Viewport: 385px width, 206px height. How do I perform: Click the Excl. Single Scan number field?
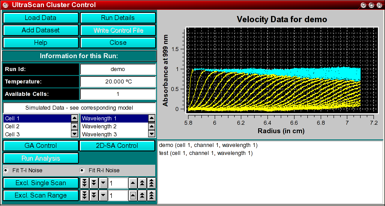118,183
